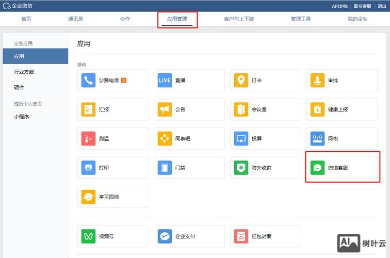Click the 微信客服 label text

(338, 167)
